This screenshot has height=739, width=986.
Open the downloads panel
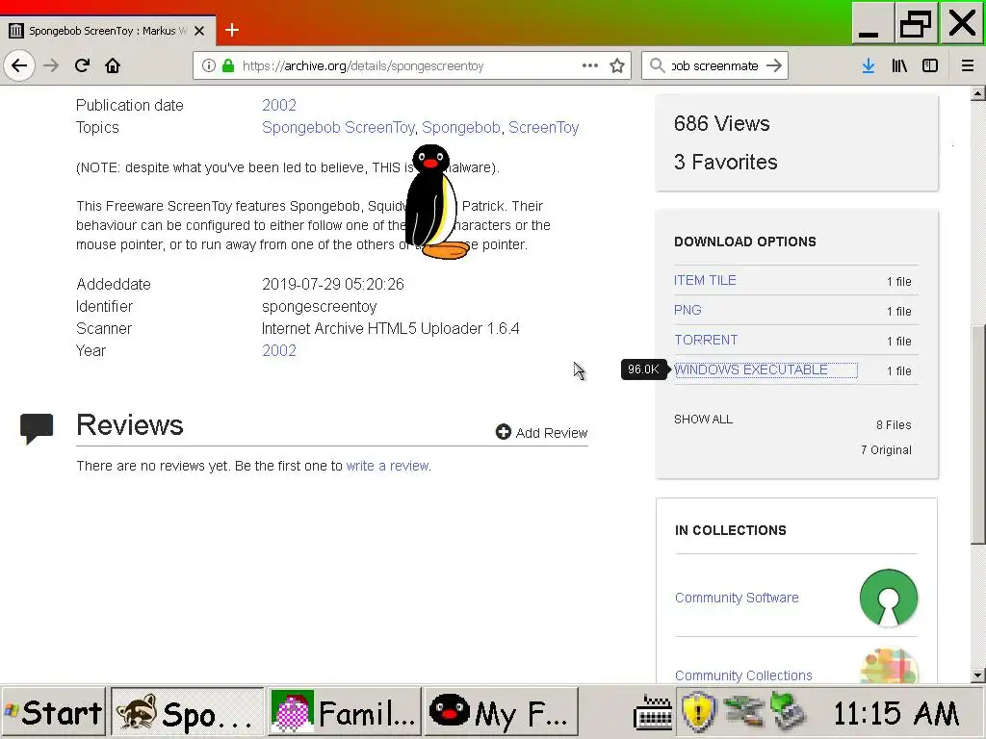click(x=869, y=65)
